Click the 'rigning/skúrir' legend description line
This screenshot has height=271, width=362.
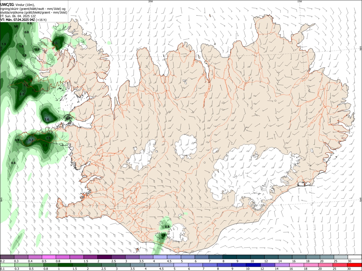coord(33,9)
